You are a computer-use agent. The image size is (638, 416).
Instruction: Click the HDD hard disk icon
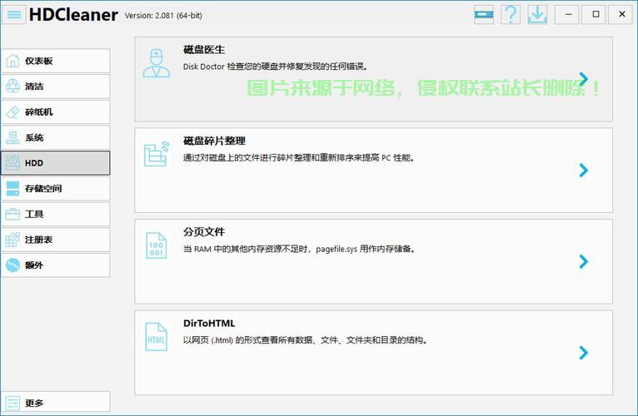[x=12, y=163]
